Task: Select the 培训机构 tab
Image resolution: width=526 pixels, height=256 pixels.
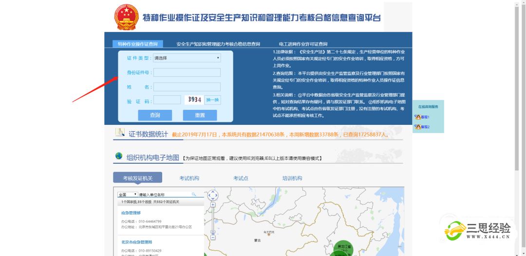Action: click(292, 178)
